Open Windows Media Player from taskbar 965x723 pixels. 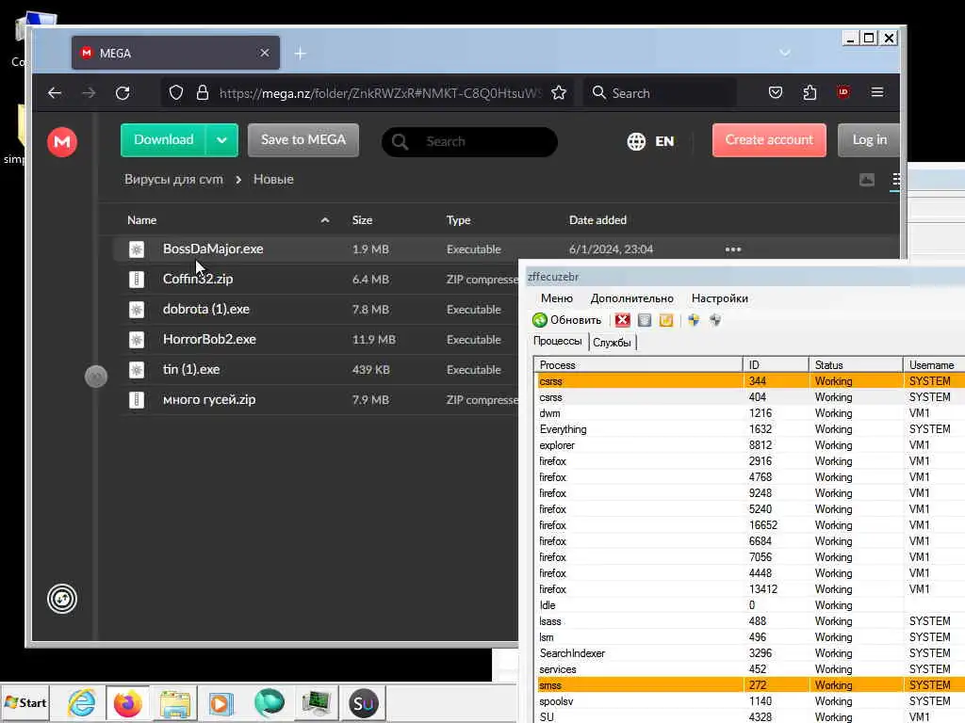click(x=221, y=703)
